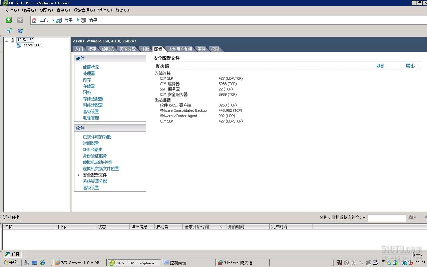427x267 pixels.
Task: Open 处理器 hardware link
Action: click(x=89, y=73)
